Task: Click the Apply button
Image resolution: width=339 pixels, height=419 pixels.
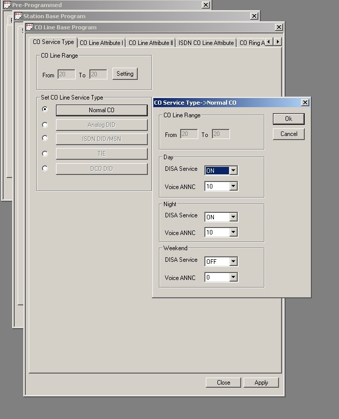Action: (x=261, y=383)
